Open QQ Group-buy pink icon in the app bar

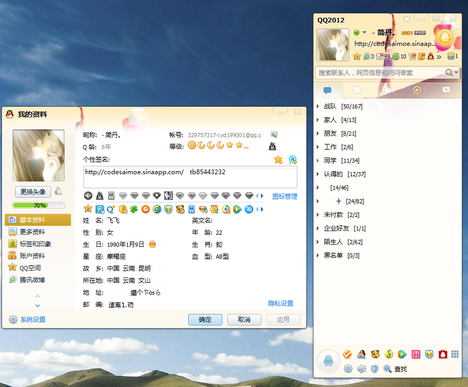click(416, 354)
